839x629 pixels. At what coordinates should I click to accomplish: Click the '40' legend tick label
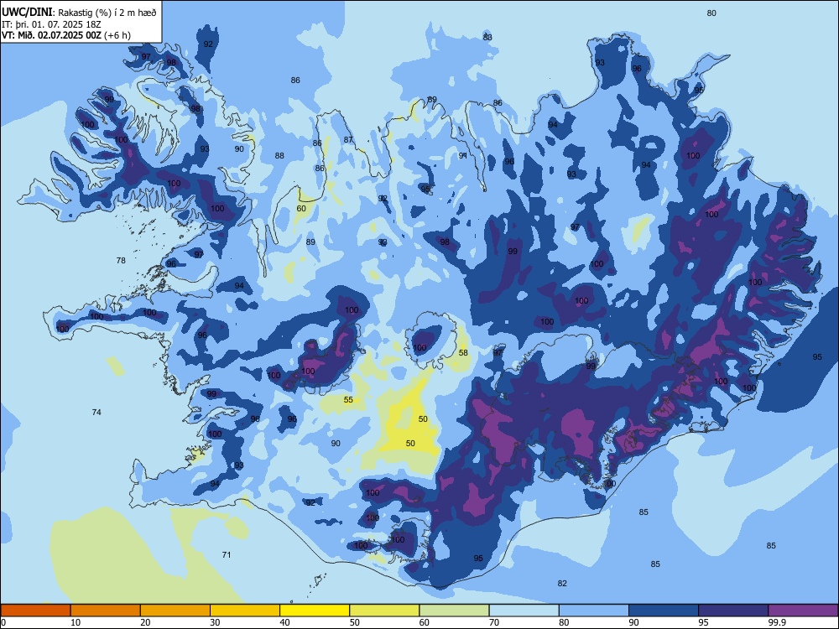point(284,622)
